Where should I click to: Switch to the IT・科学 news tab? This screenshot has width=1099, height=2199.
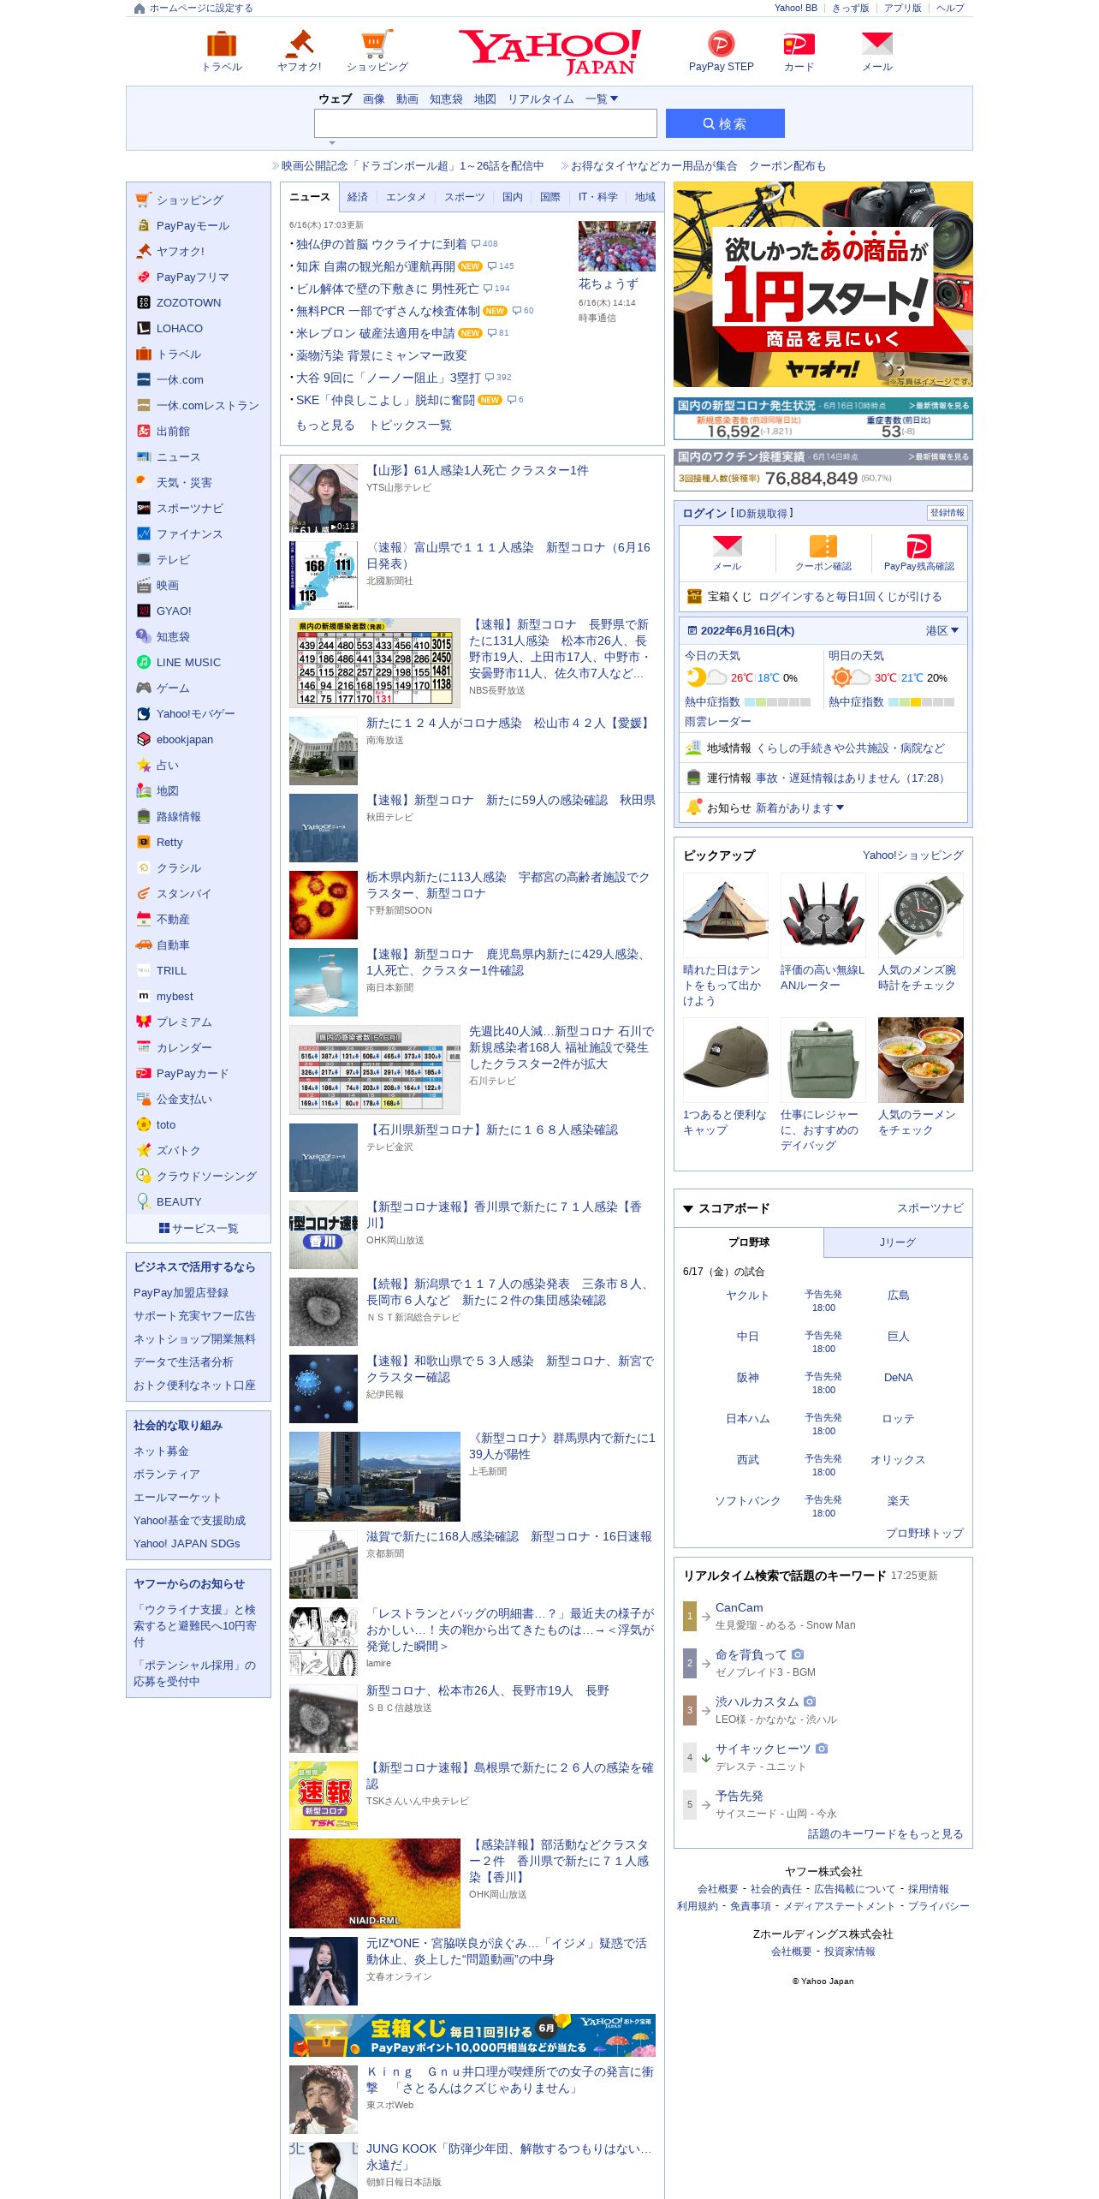click(598, 197)
